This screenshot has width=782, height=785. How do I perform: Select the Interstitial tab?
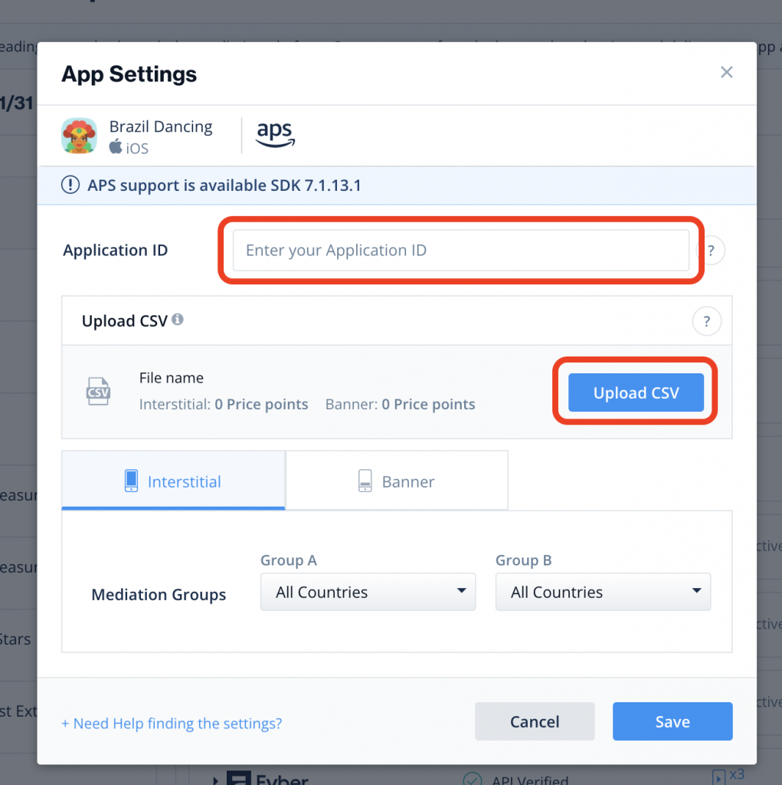click(173, 481)
